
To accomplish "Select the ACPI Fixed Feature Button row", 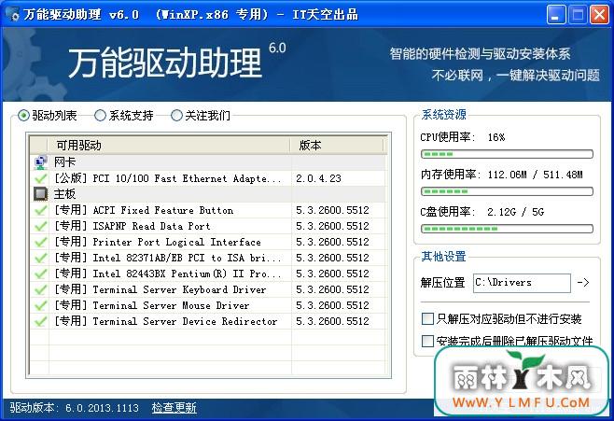I will 208,210.
